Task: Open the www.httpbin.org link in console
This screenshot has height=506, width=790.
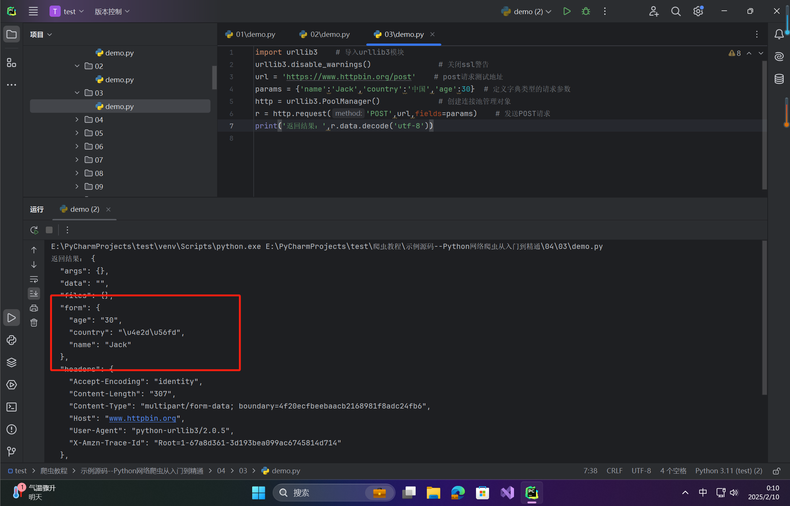Action: pyautogui.click(x=142, y=418)
